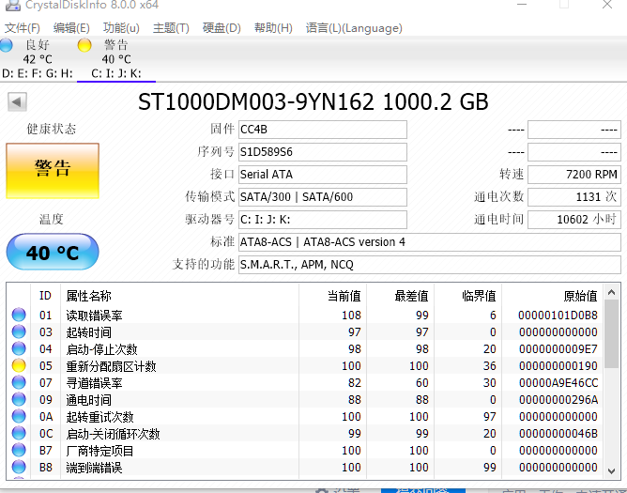This screenshot has height=493, width=627.
Task: Close the CrystalDiskInfo window
Action: click(x=607, y=5)
